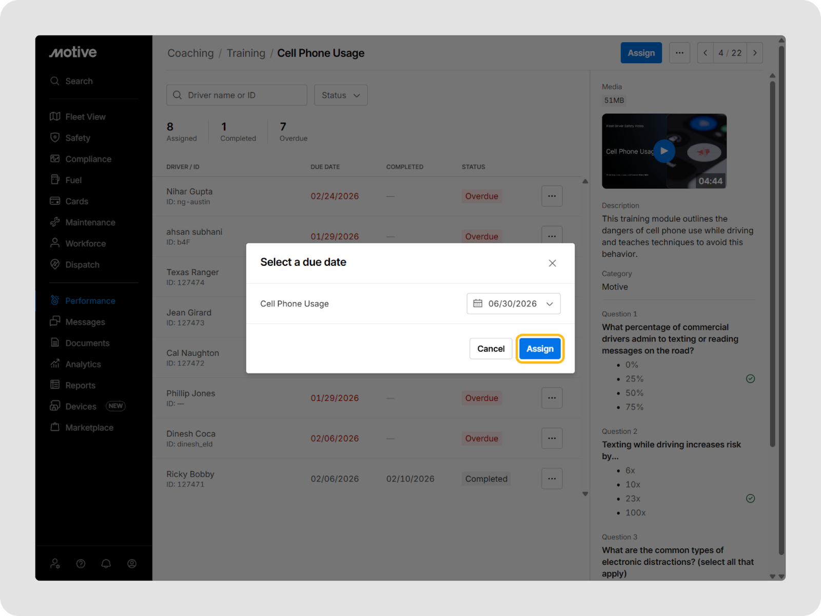Open Compliance page
Viewport: 821px width, 616px height.
tap(81, 159)
